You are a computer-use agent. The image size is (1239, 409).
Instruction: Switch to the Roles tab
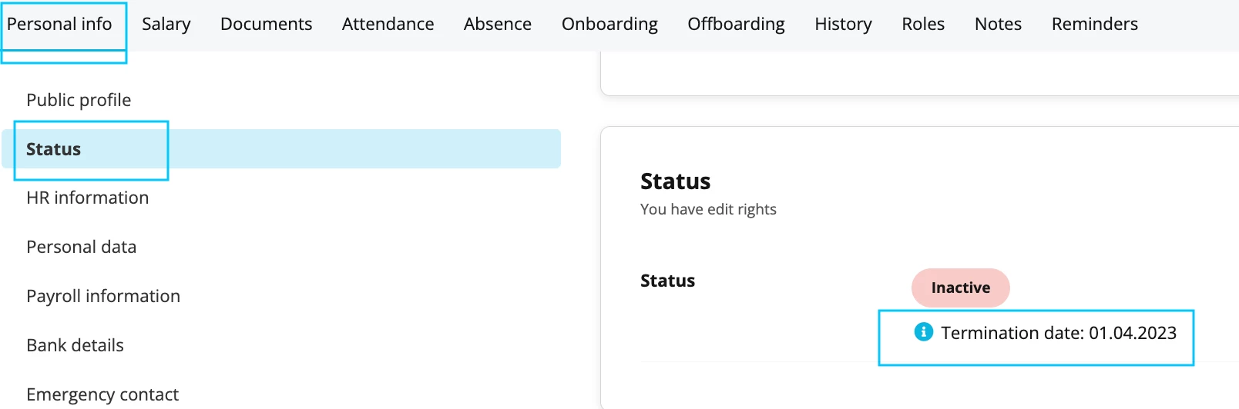point(923,24)
